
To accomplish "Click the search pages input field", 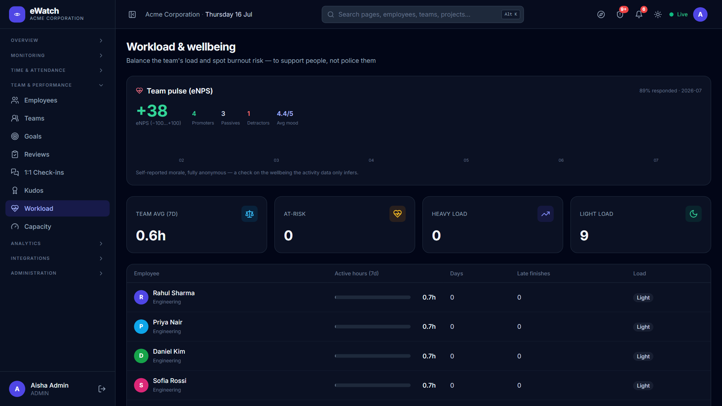I will (423, 14).
